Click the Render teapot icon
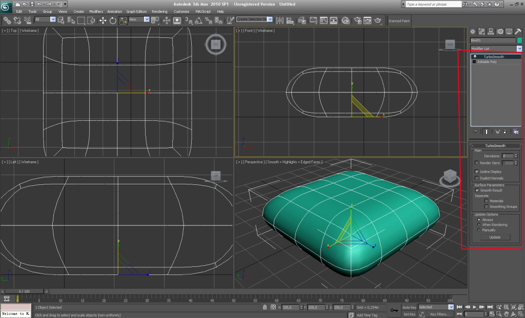 click(378, 20)
